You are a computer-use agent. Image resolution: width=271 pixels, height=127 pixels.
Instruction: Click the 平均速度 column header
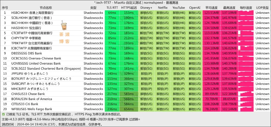point(211,8)
